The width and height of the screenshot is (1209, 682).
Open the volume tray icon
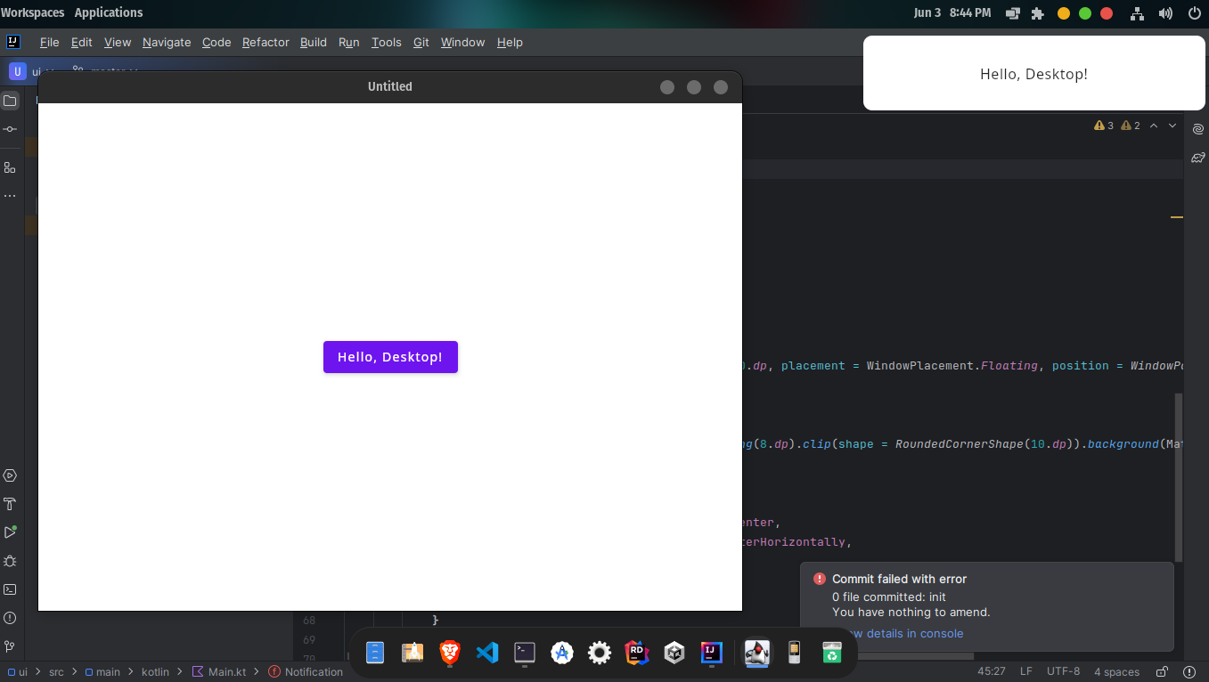point(1165,13)
